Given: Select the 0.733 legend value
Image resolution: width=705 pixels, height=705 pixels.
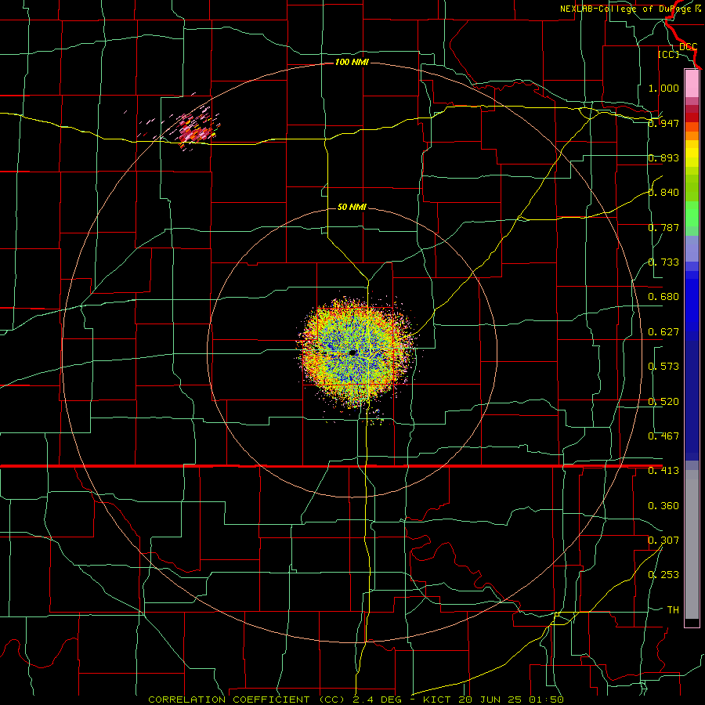Looking at the screenshot, I should point(663,262).
